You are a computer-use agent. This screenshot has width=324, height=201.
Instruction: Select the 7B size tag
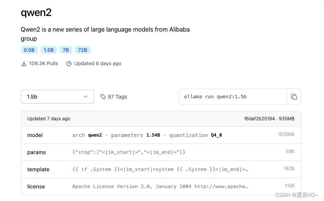[x=66, y=50]
